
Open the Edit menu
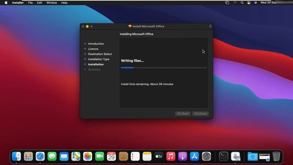[39, 3]
